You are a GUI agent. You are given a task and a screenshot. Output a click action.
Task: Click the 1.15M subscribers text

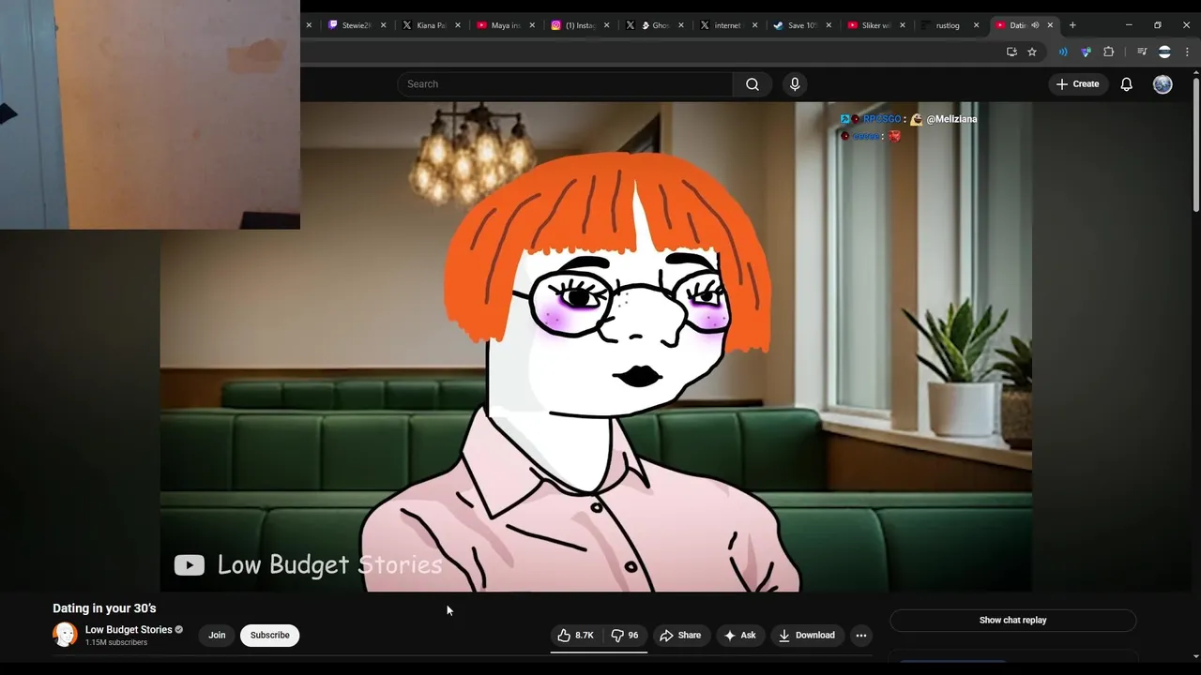116,643
